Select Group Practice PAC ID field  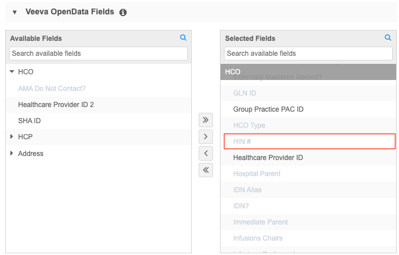tap(268, 109)
